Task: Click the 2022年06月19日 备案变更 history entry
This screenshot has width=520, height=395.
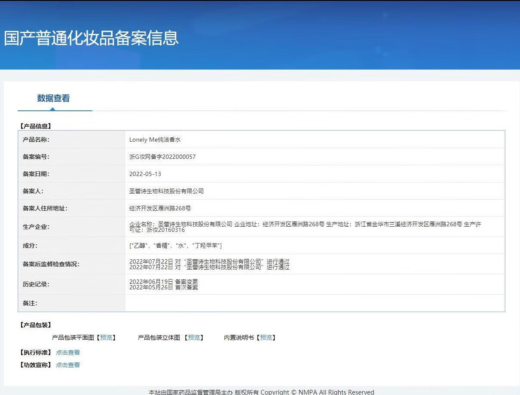Action: click(x=164, y=282)
